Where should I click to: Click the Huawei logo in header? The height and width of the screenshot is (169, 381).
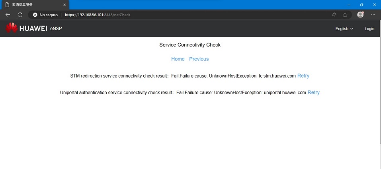point(12,29)
